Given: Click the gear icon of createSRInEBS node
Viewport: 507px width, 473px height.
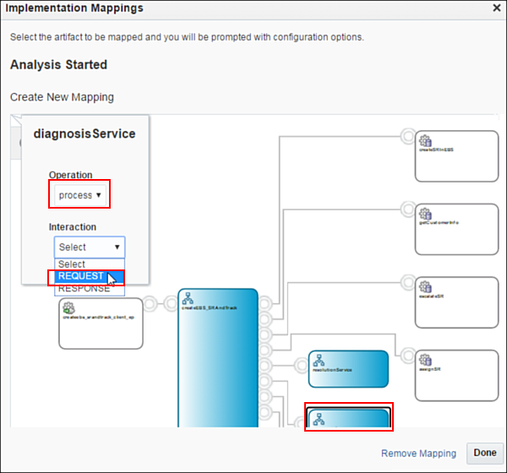Looking at the screenshot, I should pos(425,141).
